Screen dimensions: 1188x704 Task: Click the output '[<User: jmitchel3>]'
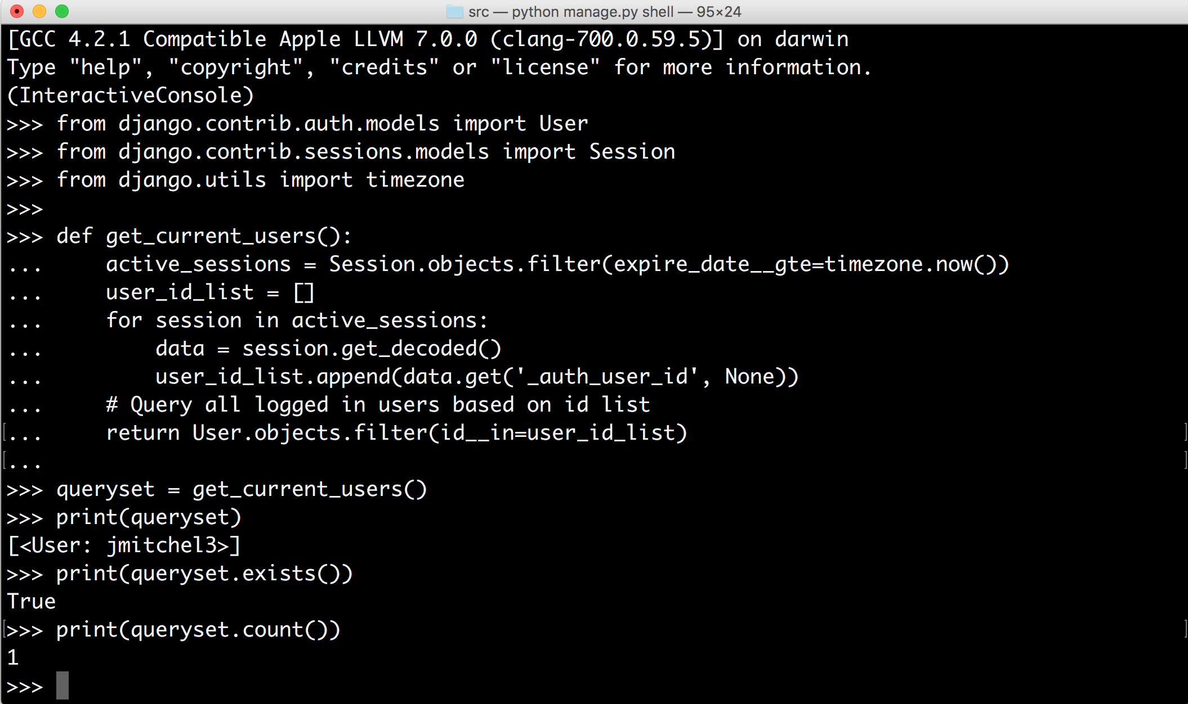coord(124,545)
